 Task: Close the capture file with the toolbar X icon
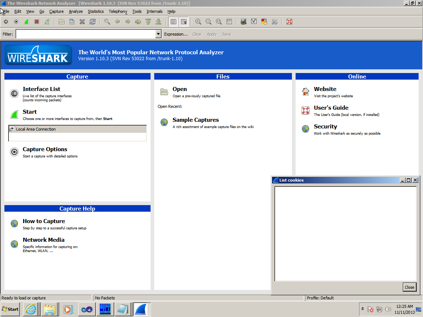(x=82, y=22)
